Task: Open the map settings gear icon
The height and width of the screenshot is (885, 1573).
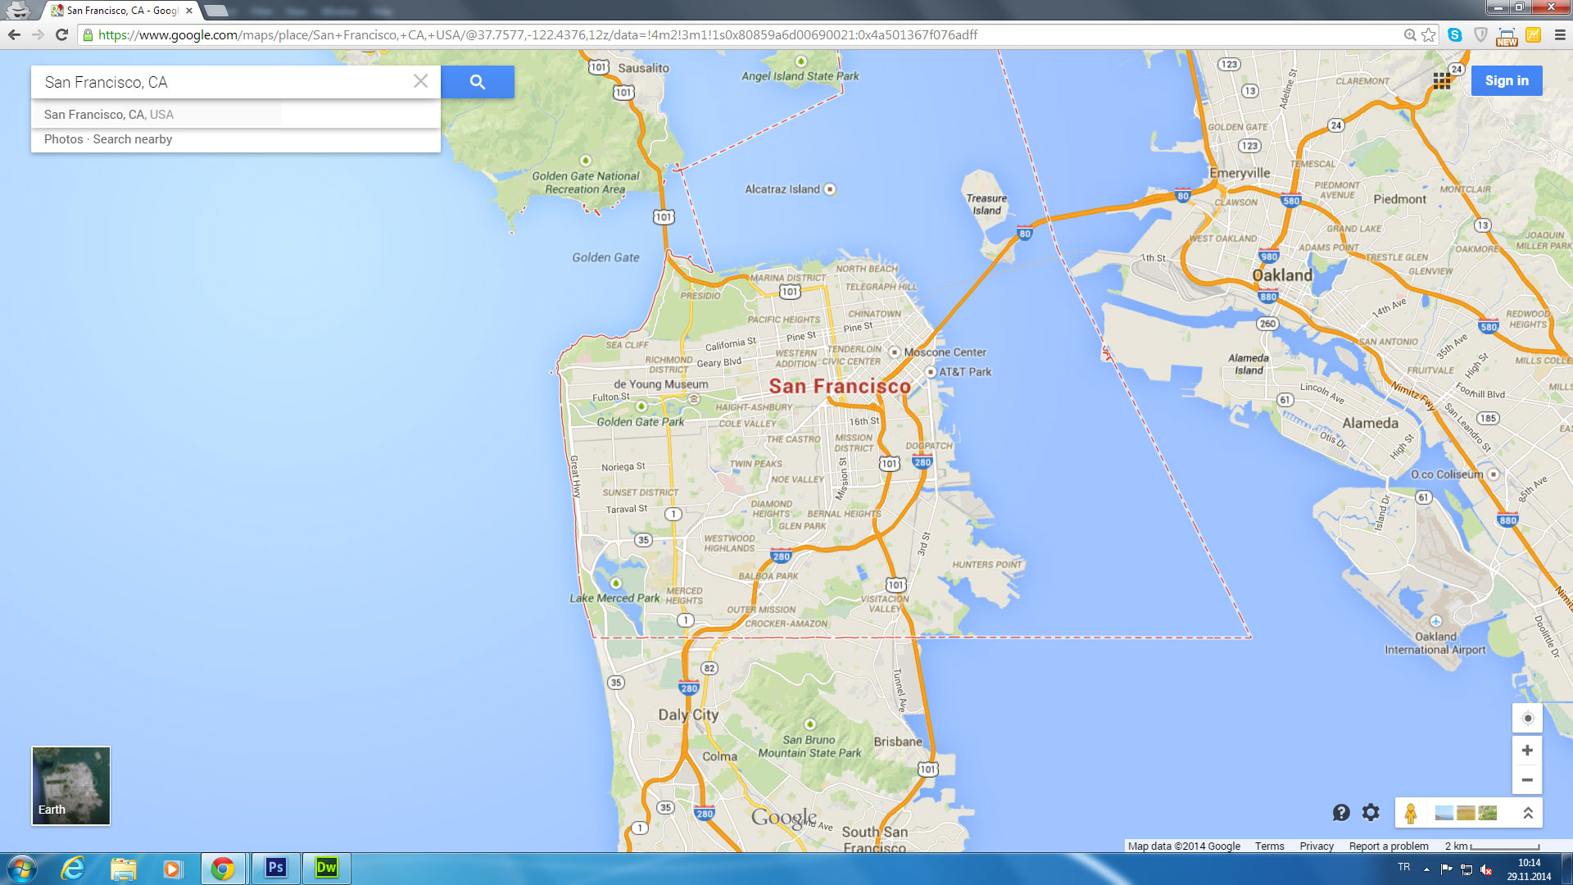Action: [1371, 812]
